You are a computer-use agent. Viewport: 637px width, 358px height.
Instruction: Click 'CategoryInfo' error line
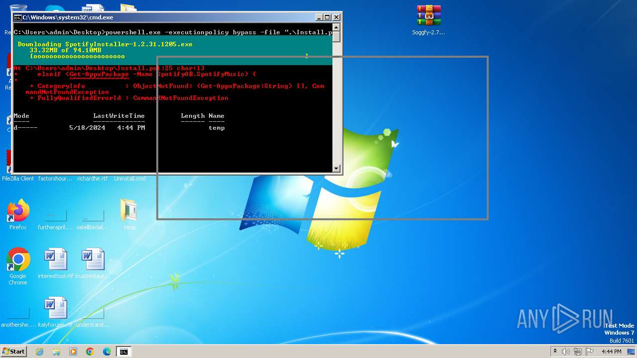click(177, 86)
